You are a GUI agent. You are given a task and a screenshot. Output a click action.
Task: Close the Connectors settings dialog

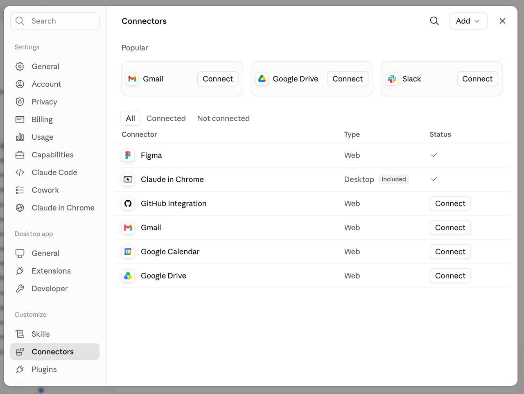point(502,21)
